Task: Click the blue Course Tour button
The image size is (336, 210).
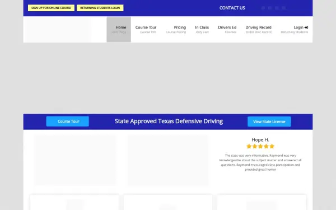Action: tap(68, 122)
